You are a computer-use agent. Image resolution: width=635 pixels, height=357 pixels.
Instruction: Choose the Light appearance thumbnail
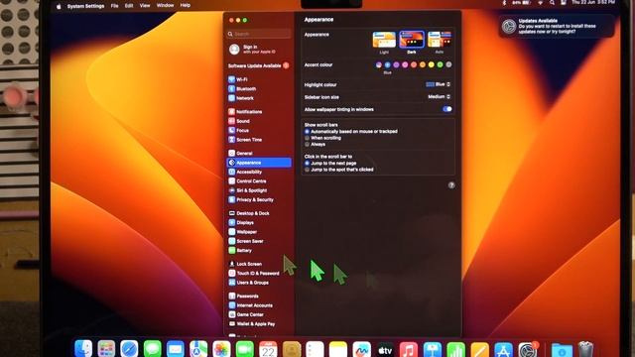384,40
